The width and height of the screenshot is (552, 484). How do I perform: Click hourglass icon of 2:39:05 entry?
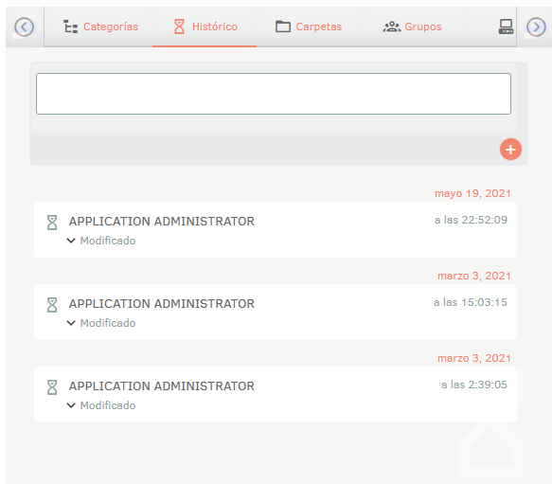pos(52,387)
